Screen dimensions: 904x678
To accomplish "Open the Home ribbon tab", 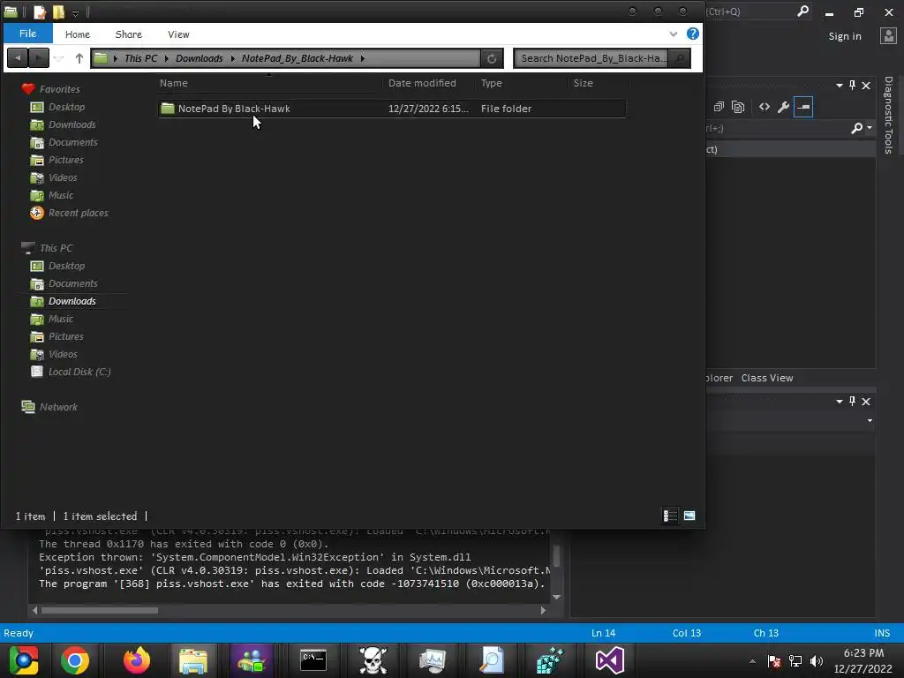I will point(78,34).
